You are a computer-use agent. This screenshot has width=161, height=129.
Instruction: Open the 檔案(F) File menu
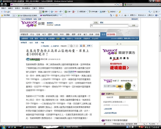coord(4,8)
